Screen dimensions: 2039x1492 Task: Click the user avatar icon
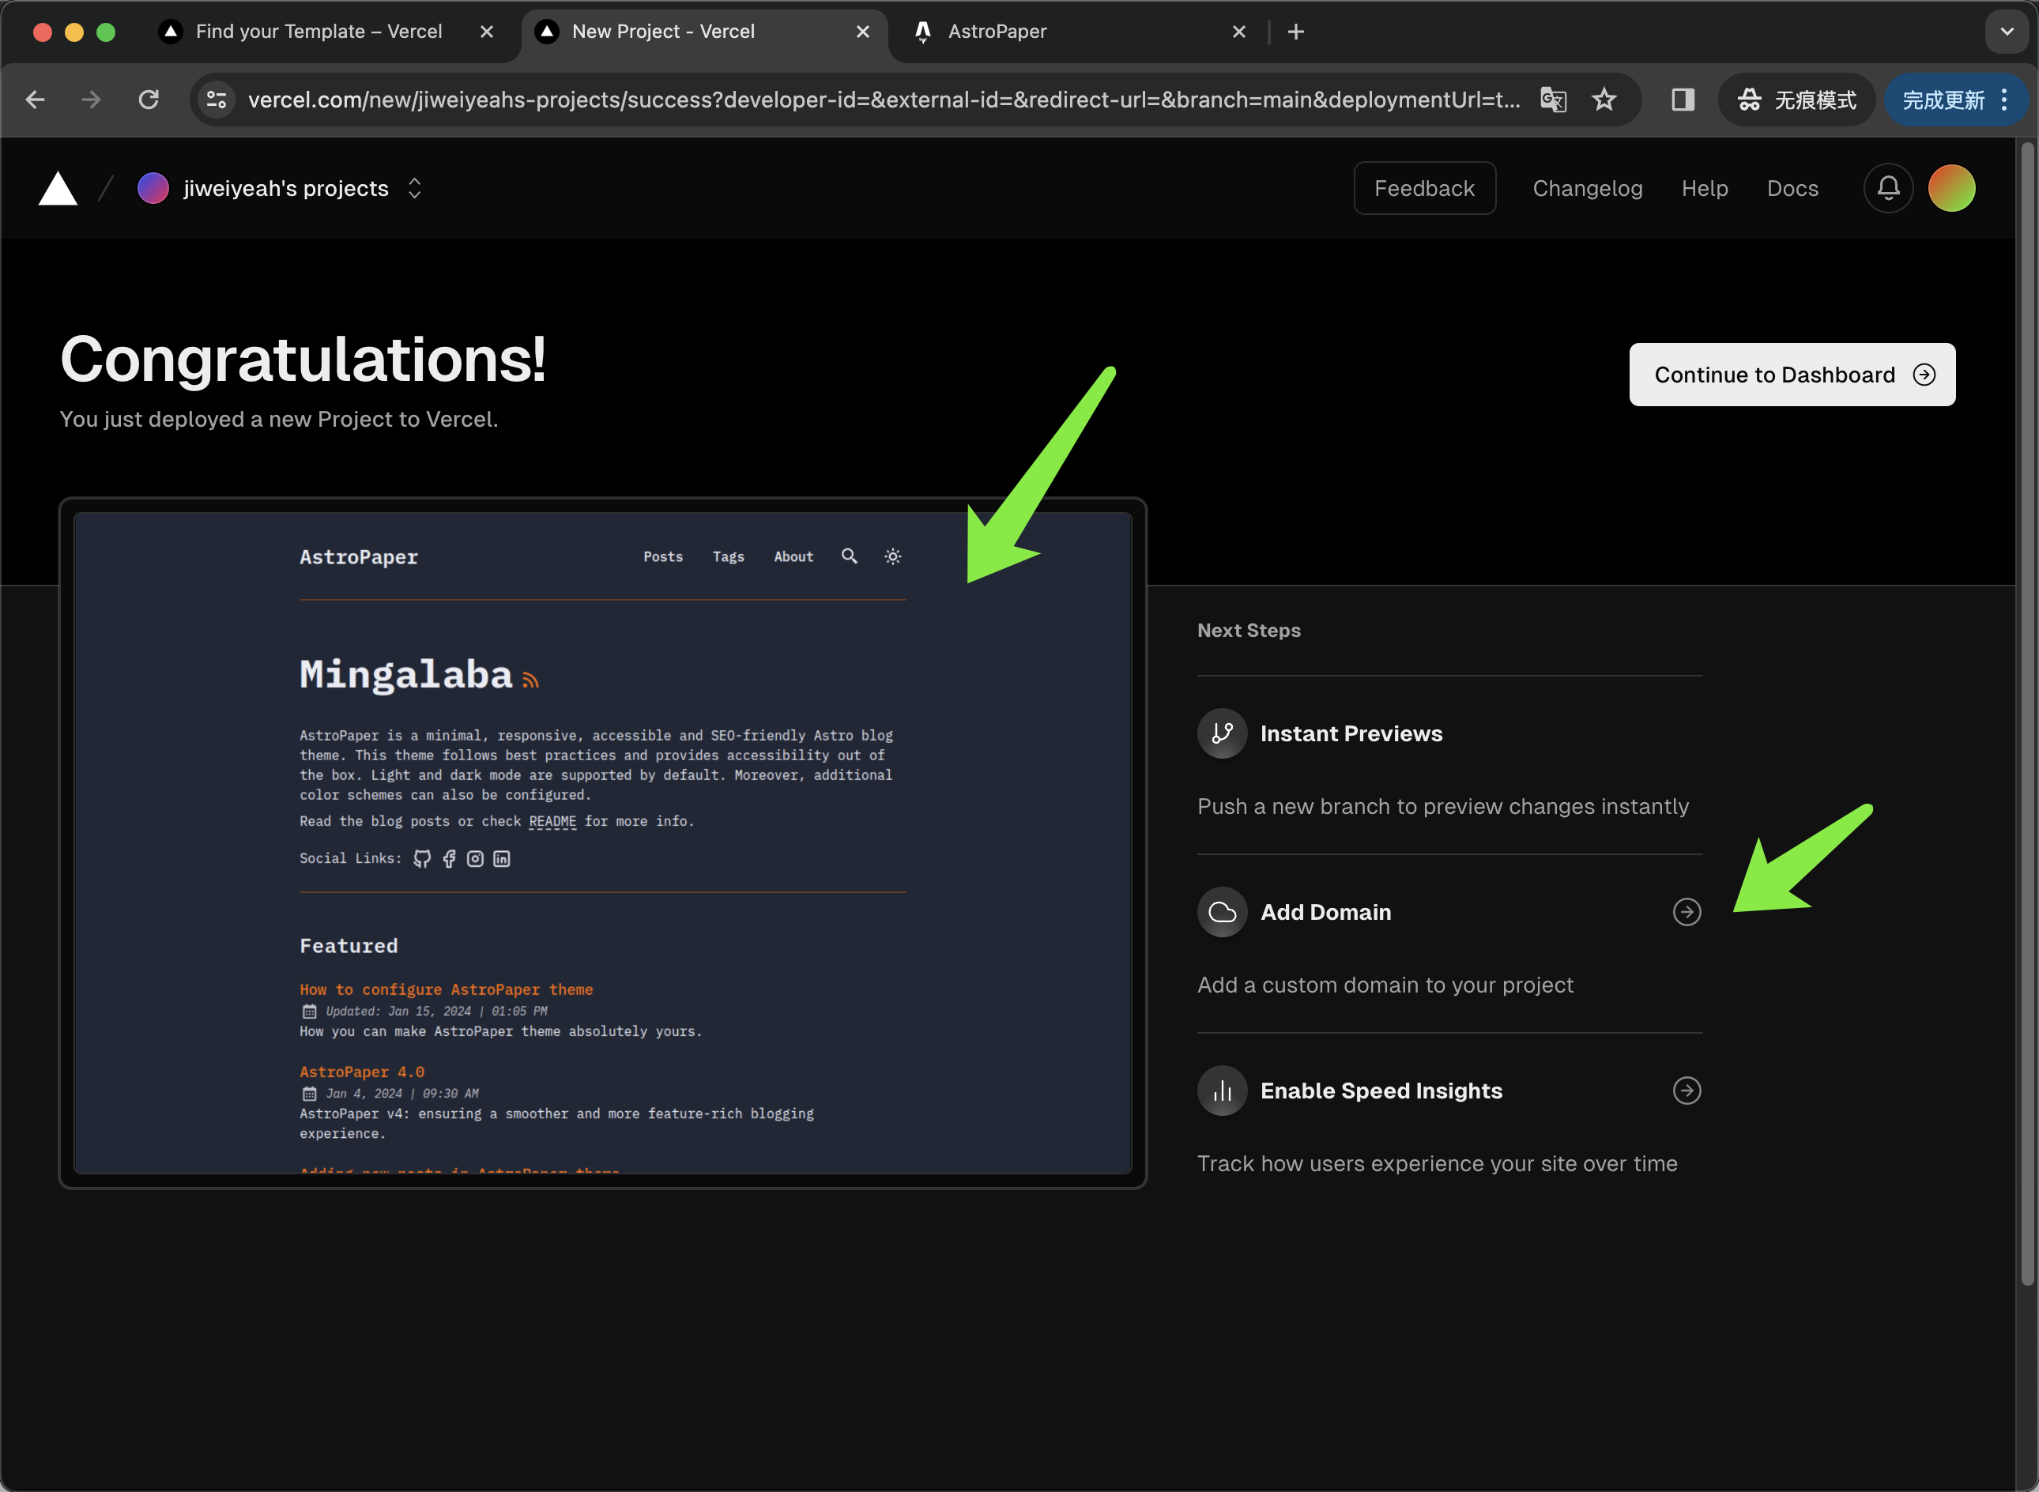pyautogui.click(x=1952, y=186)
